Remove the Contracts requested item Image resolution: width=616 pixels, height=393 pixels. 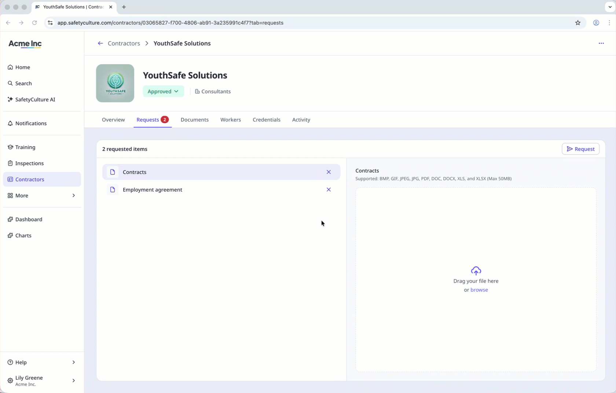329,172
